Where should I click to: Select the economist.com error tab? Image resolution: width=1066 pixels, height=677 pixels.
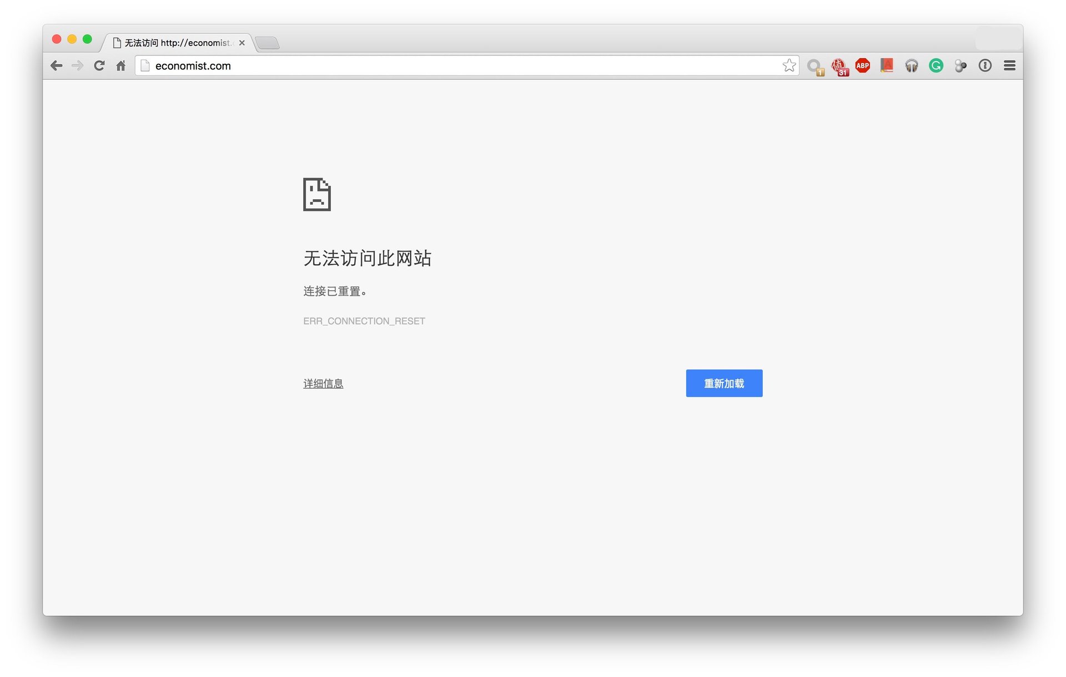click(x=178, y=43)
